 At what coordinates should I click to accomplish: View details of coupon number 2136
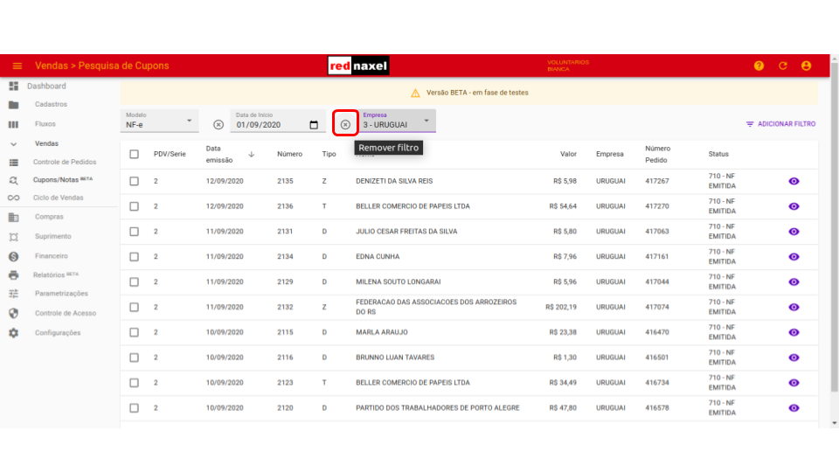click(794, 206)
